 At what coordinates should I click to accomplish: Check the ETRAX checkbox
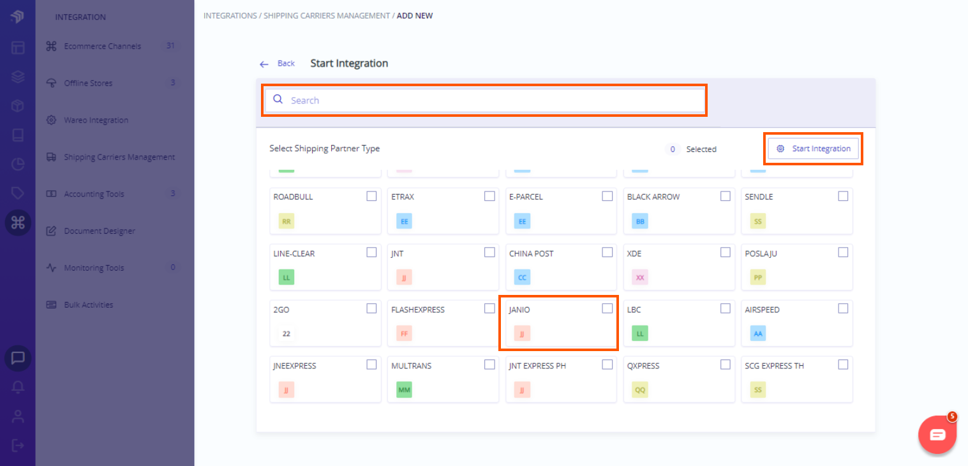tap(489, 196)
